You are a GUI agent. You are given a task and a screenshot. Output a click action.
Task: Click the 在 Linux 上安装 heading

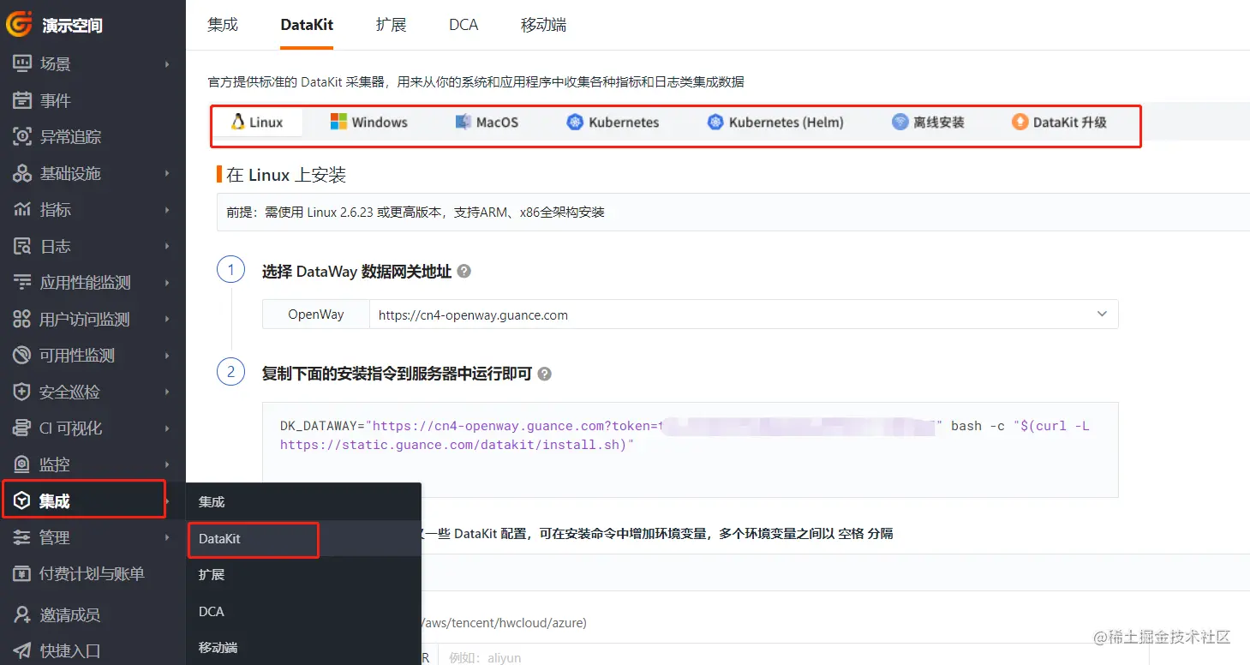pyautogui.click(x=286, y=175)
